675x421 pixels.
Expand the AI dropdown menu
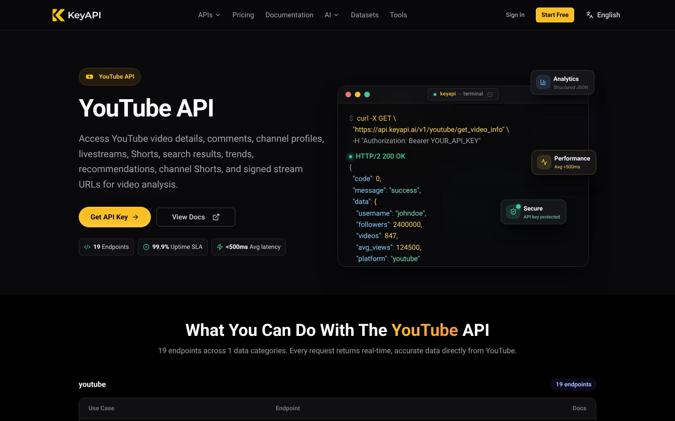[x=331, y=15]
